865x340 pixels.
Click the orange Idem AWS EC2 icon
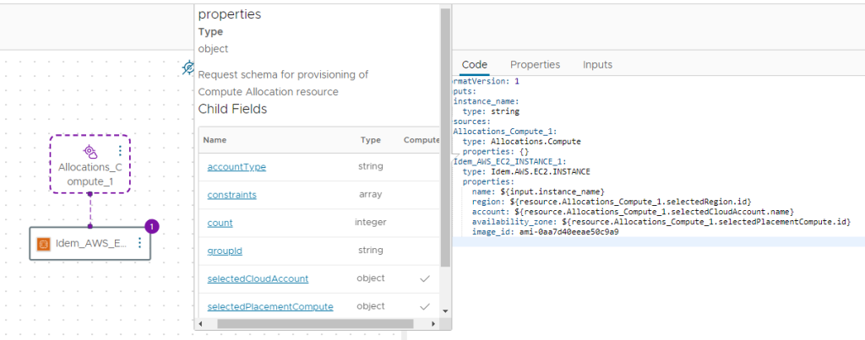pyautogui.click(x=43, y=244)
